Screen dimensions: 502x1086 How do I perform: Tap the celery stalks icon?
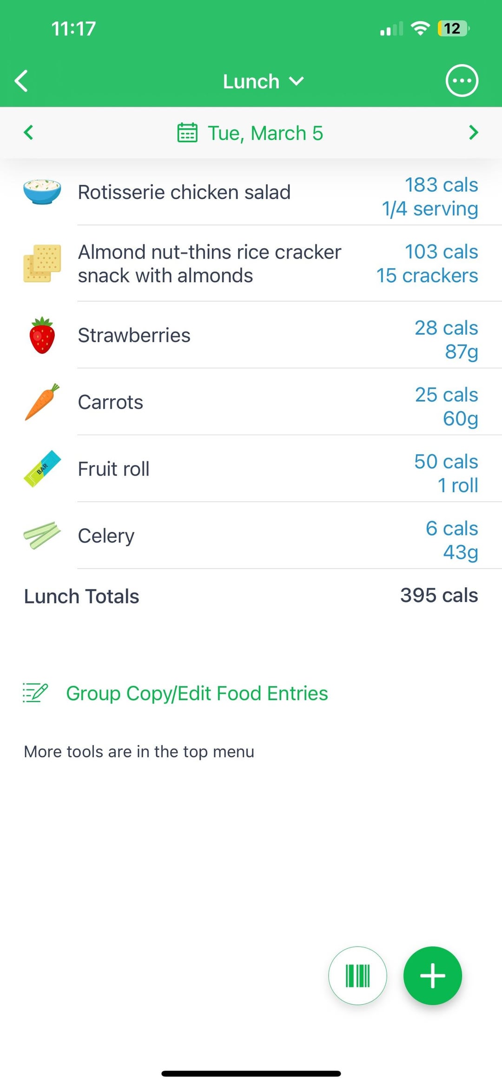pyautogui.click(x=42, y=536)
